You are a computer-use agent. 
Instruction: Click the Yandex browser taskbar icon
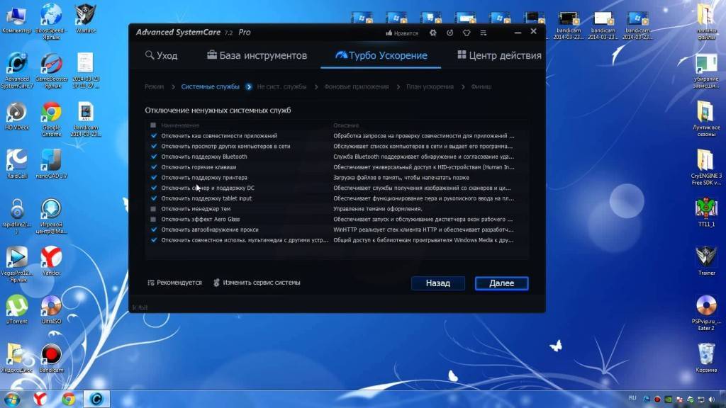tap(40, 399)
